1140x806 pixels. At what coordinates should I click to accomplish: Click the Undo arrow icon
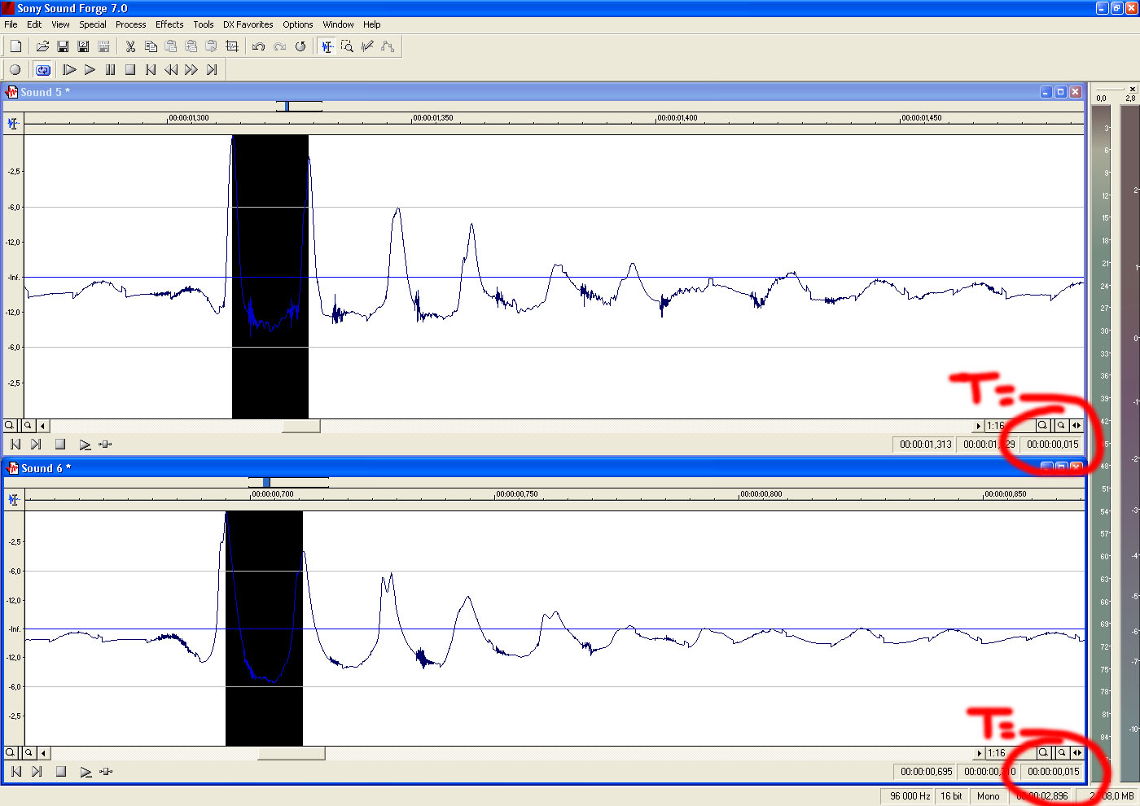[259, 46]
